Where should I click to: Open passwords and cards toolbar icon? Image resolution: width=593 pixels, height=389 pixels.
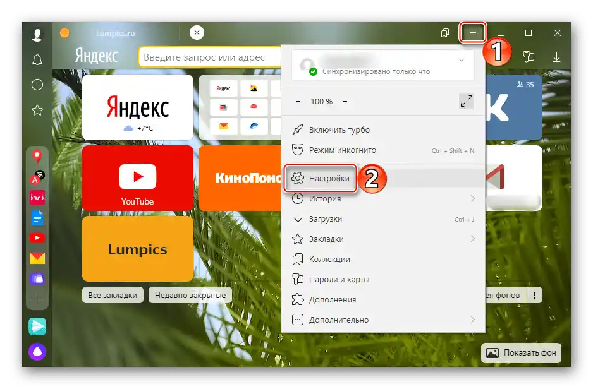(x=529, y=57)
